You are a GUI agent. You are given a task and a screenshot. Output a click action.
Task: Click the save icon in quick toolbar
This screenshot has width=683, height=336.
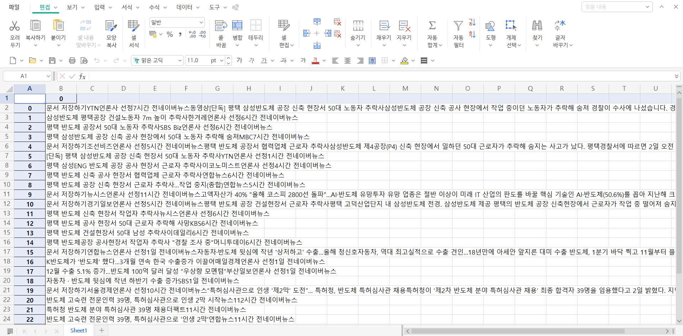(x=52, y=60)
